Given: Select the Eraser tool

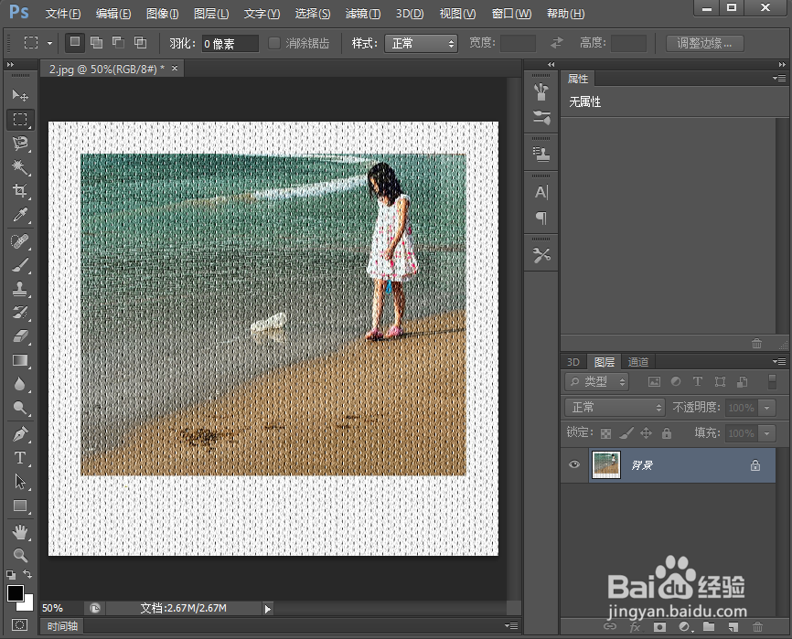Looking at the screenshot, I should [x=20, y=336].
